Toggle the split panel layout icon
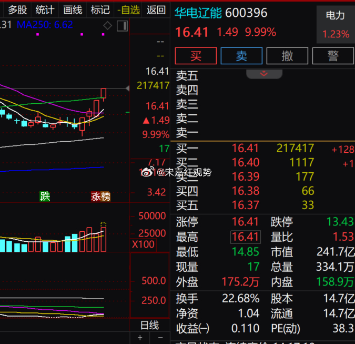Image resolution: width=355 pixels, height=344 pixels. coord(122,26)
